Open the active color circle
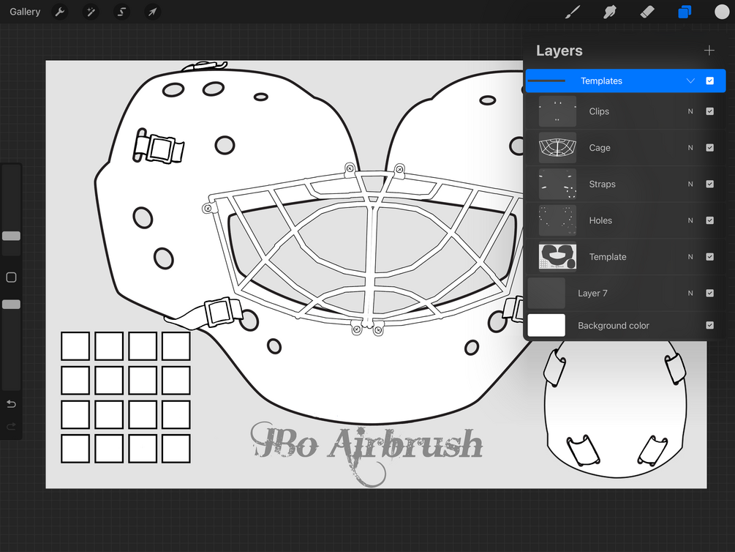Screen dimensions: 735x552 [720, 12]
